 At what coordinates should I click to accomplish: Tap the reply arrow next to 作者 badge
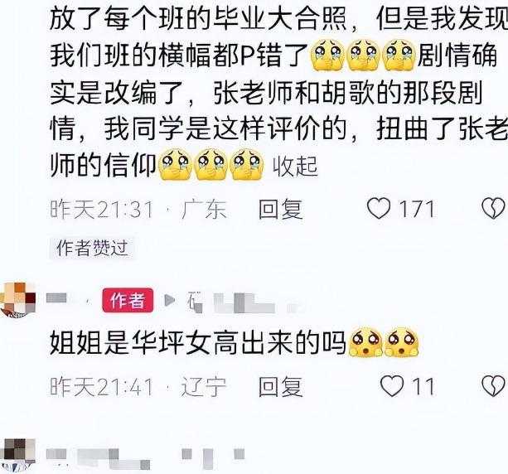(x=169, y=300)
